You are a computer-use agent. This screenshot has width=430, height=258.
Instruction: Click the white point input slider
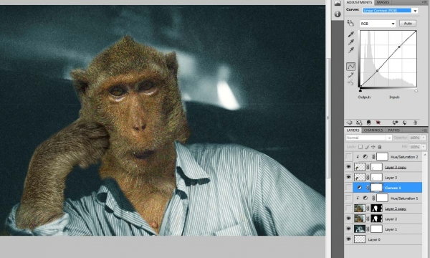[x=416, y=90]
